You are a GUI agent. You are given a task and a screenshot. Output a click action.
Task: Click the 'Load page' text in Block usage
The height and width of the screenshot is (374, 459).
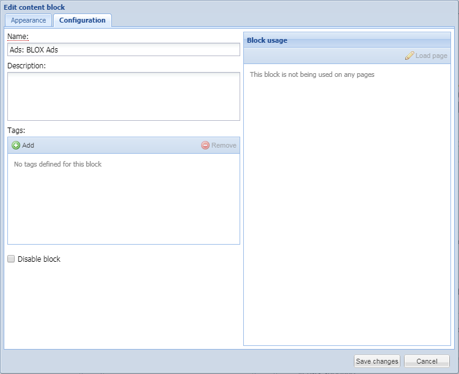431,56
